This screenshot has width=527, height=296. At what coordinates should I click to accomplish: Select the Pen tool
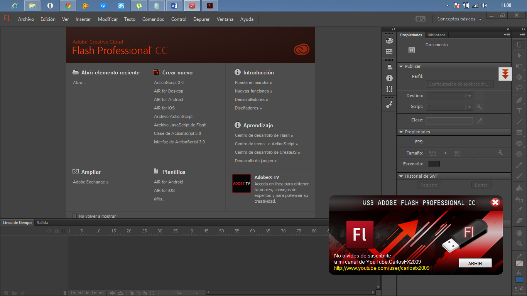tap(519, 100)
